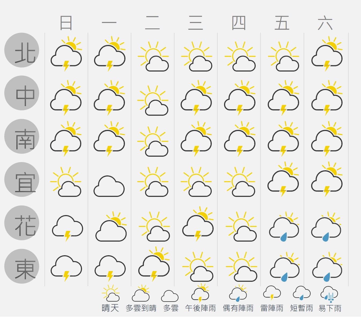Select the 宜 row Monday cloudy icon

pos(109,186)
